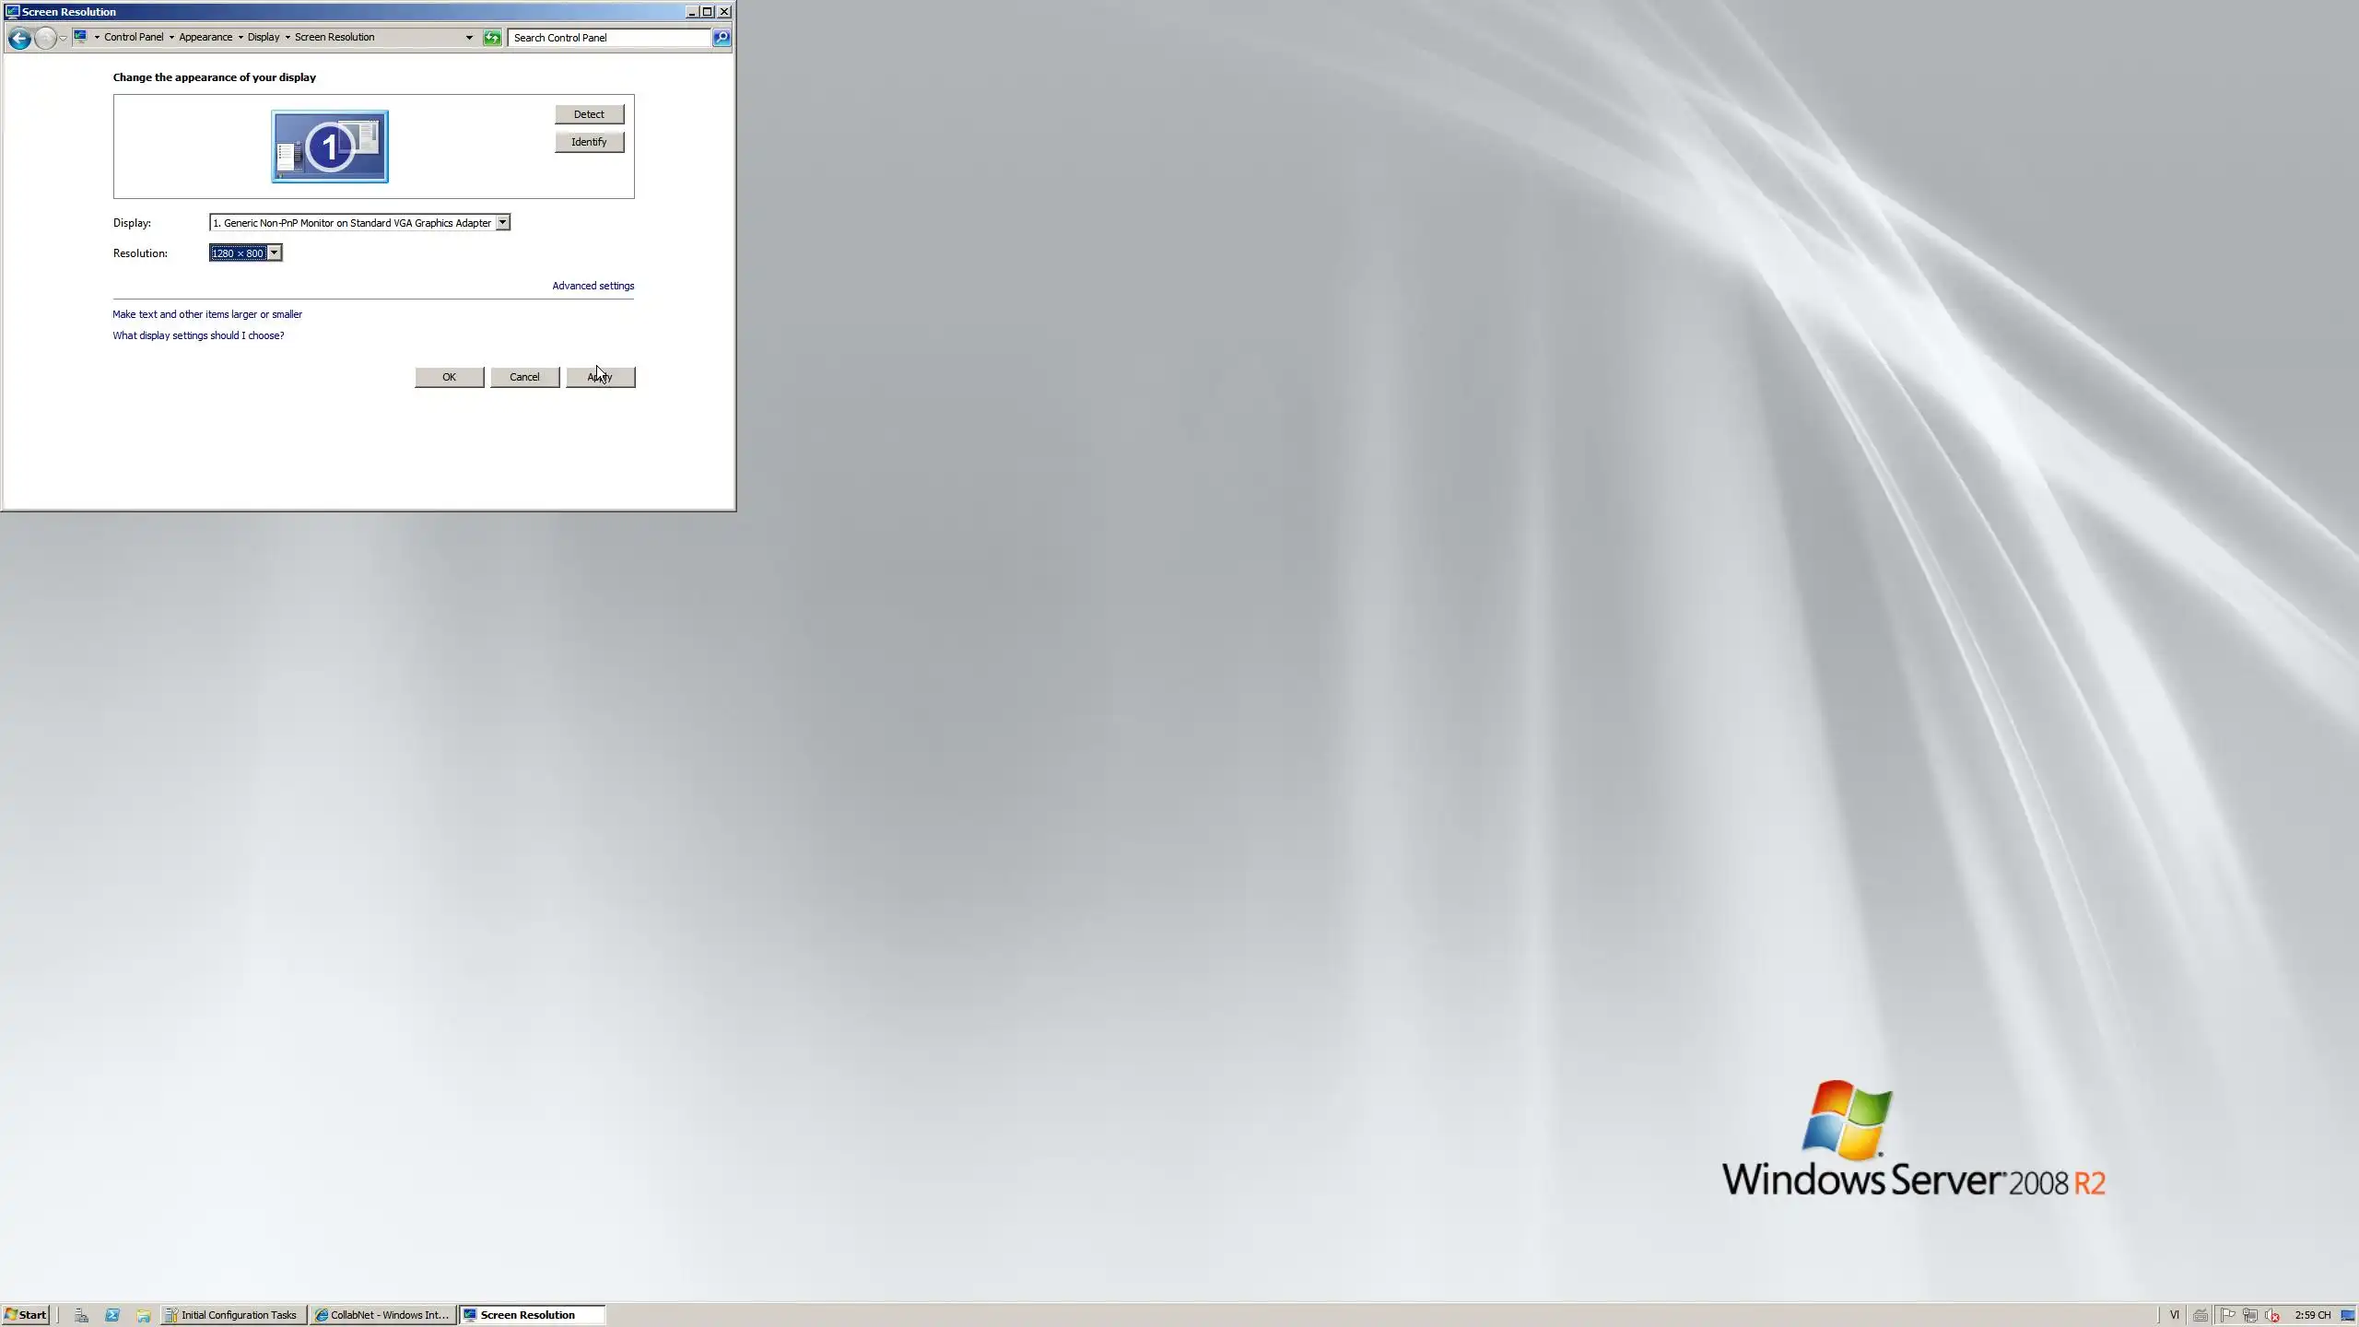
Task: Open Make text larger or smaller link
Action: [207, 314]
